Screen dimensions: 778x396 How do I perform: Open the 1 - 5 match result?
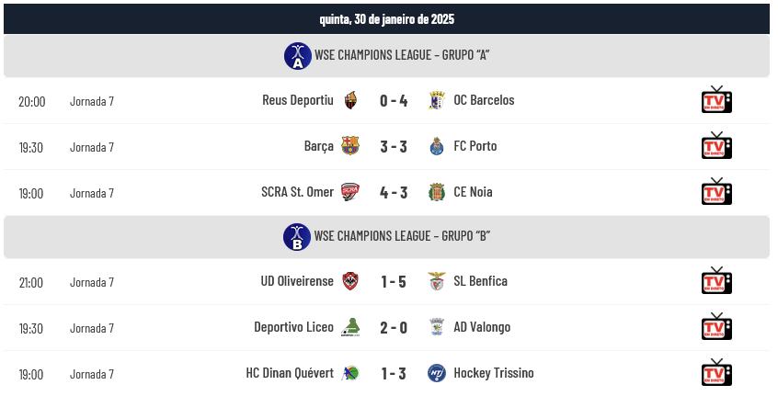(394, 281)
